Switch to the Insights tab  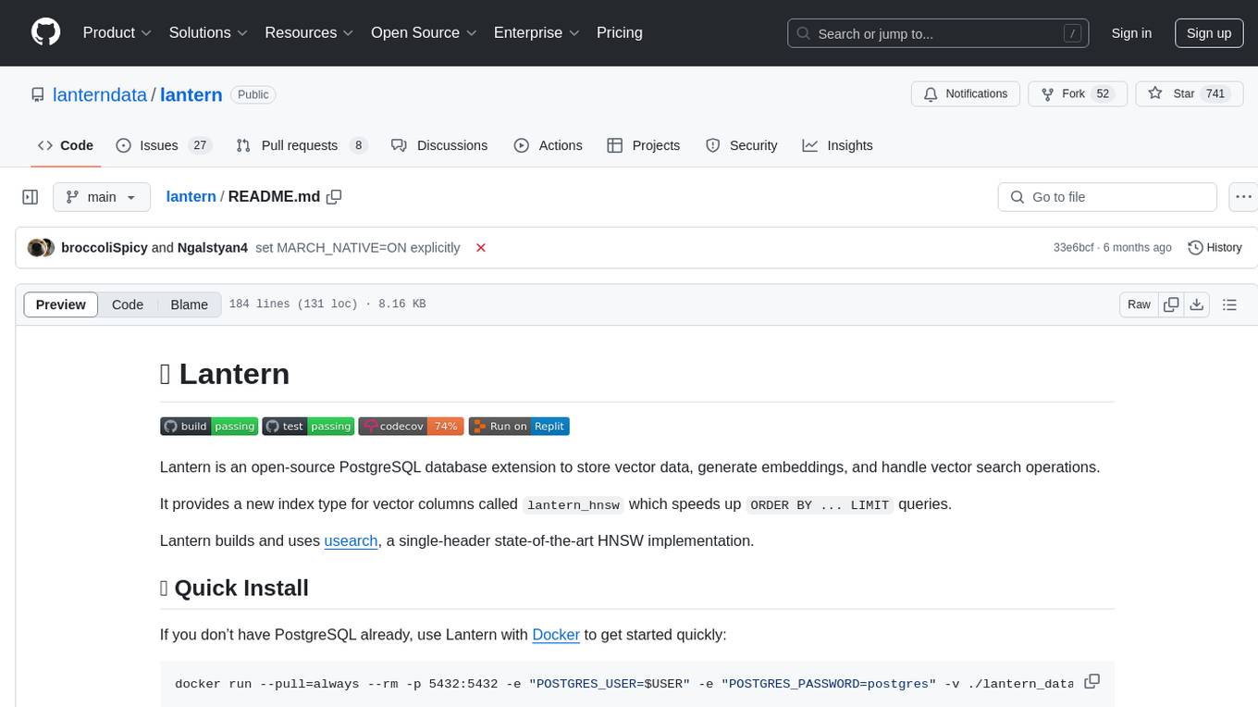pyautogui.click(x=837, y=145)
